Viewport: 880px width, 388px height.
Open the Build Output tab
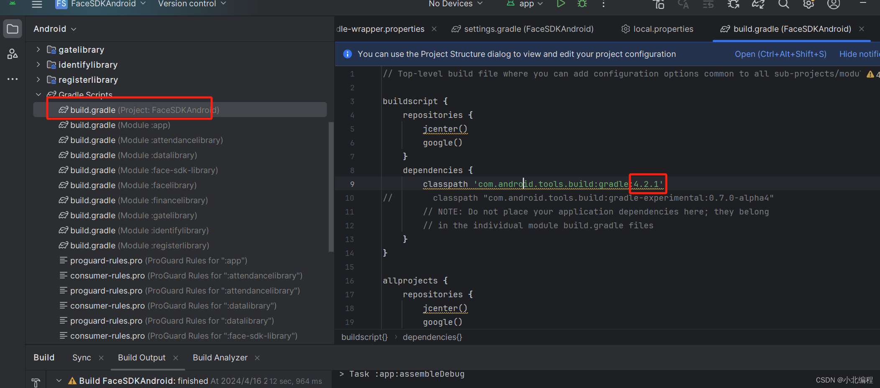point(142,357)
